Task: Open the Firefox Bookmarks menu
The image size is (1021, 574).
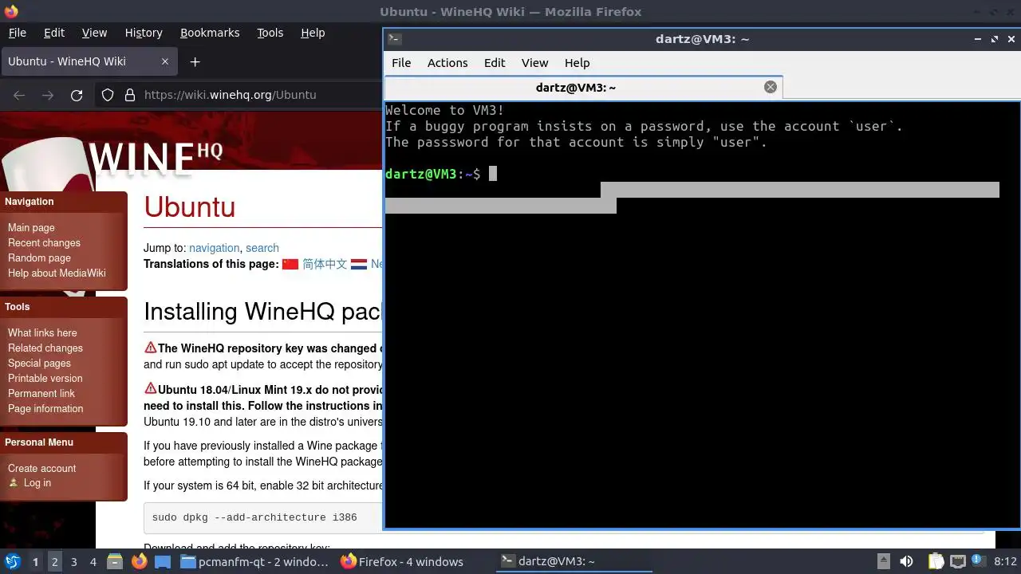Action: click(210, 33)
